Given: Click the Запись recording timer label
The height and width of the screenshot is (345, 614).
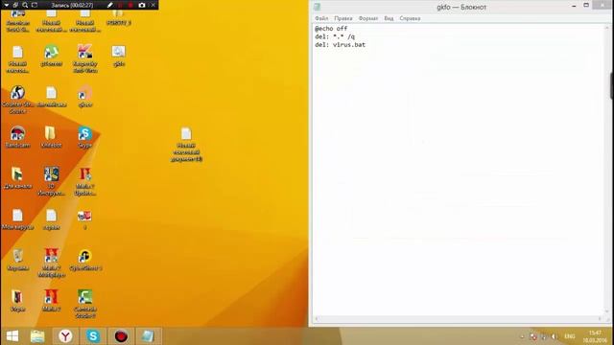Looking at the screenshot, I should 72,5.
